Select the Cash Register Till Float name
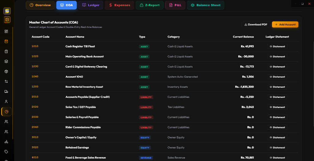 click(x=80, y=46)
